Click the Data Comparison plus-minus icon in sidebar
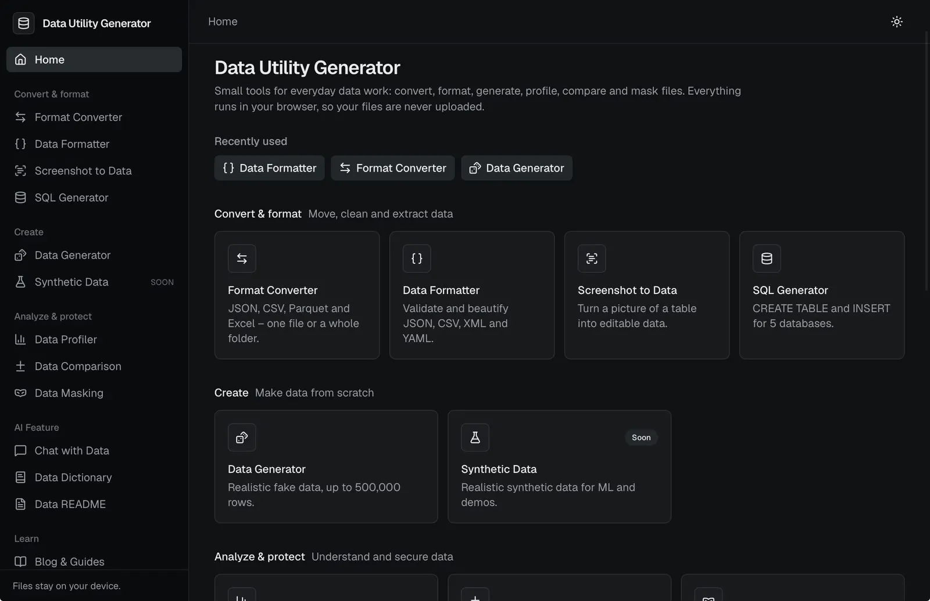Screen dimensions: 930x601 pyautogui.click(x=20, y=366)
